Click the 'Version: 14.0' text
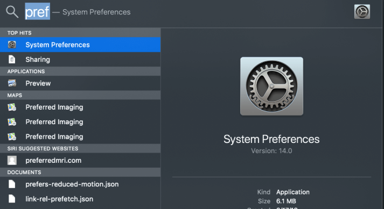Screen dimensions: 384x209 coord(271,151)
